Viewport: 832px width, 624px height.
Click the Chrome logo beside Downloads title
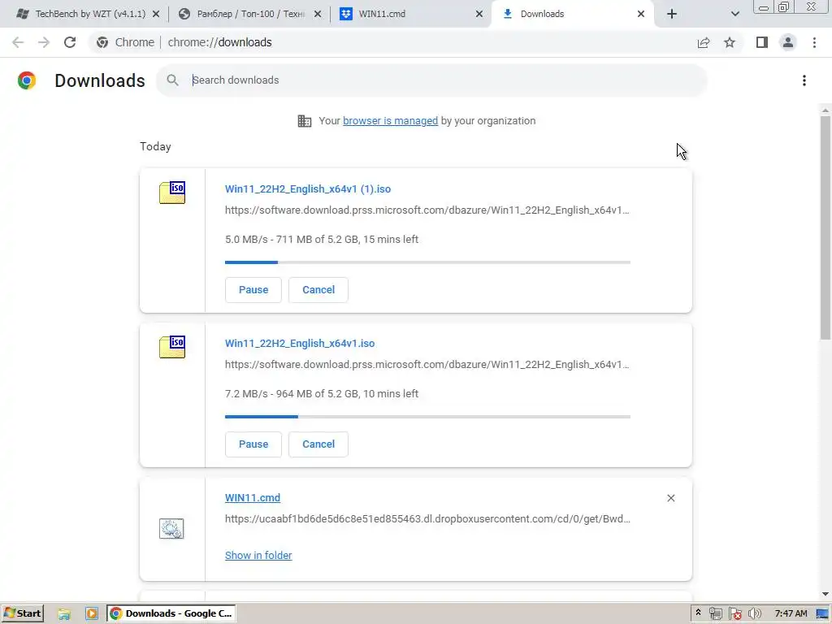click(27, 80)
